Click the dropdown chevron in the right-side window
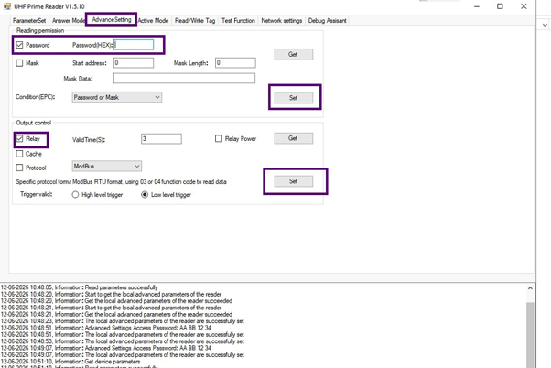Image resolution: width=551 pixels, height=368 pixels. pos(545,25)
